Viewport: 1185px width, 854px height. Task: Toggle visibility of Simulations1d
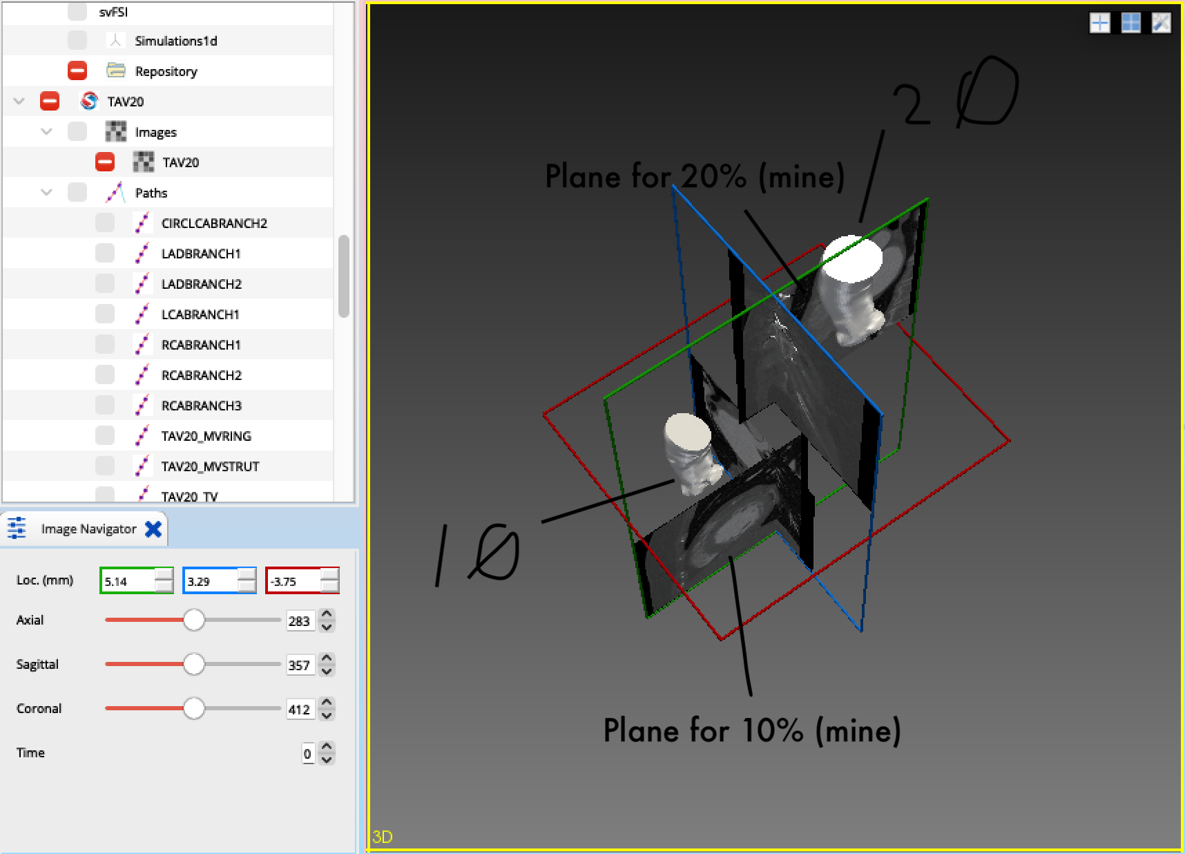[x=77, y=41]
